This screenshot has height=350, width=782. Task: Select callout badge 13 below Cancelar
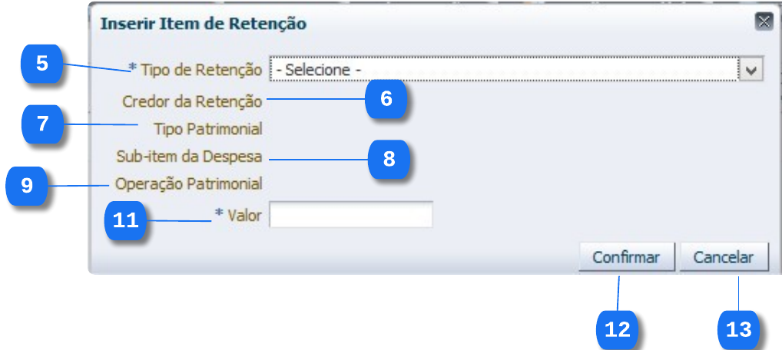[x=738, y=329]
